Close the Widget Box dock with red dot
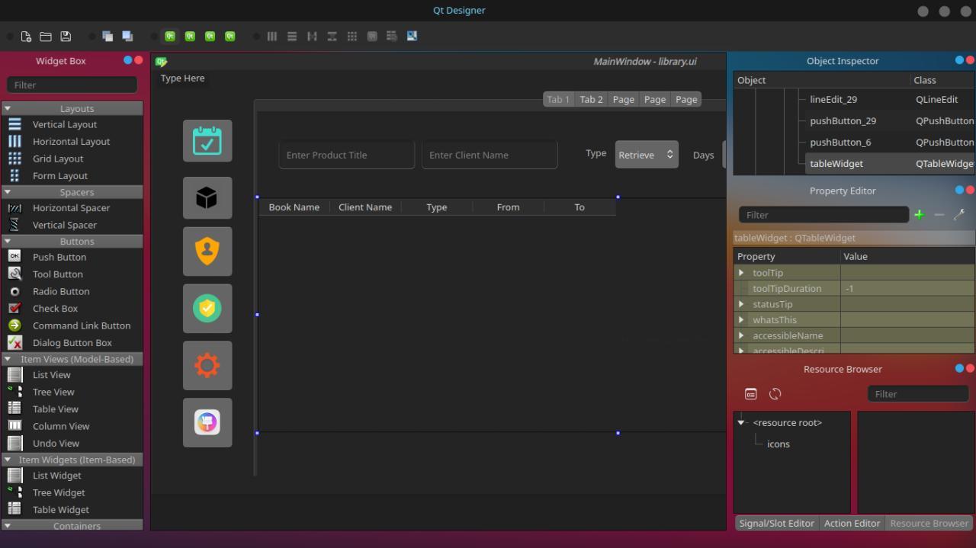 (x=138, y=60)
